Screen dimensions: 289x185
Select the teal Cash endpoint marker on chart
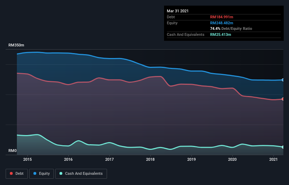(x=283, y=147)
